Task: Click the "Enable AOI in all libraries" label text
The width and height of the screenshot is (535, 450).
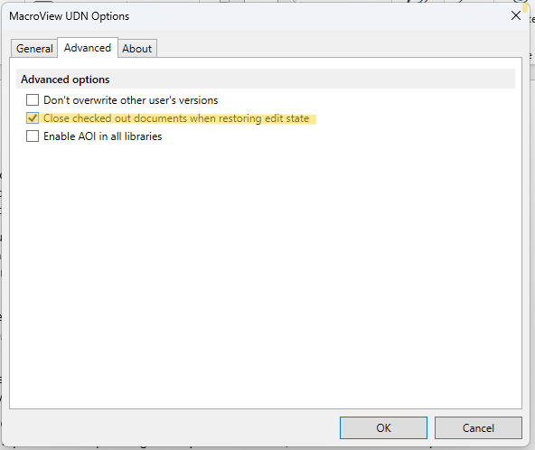Action: tap(103, 136)
